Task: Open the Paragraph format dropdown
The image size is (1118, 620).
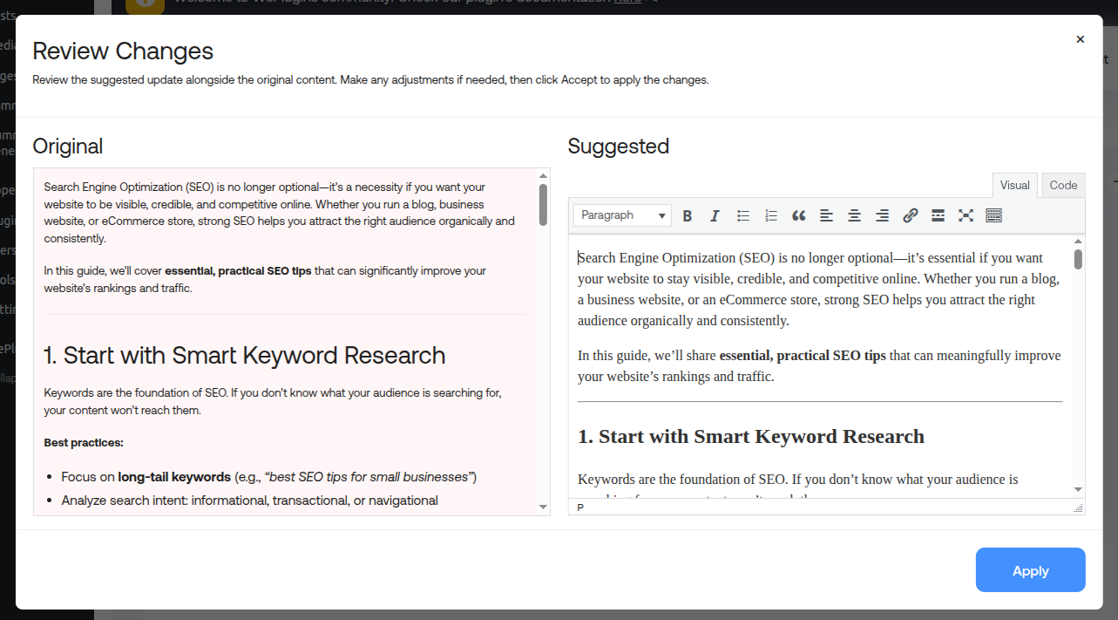Action: point(622,215)
